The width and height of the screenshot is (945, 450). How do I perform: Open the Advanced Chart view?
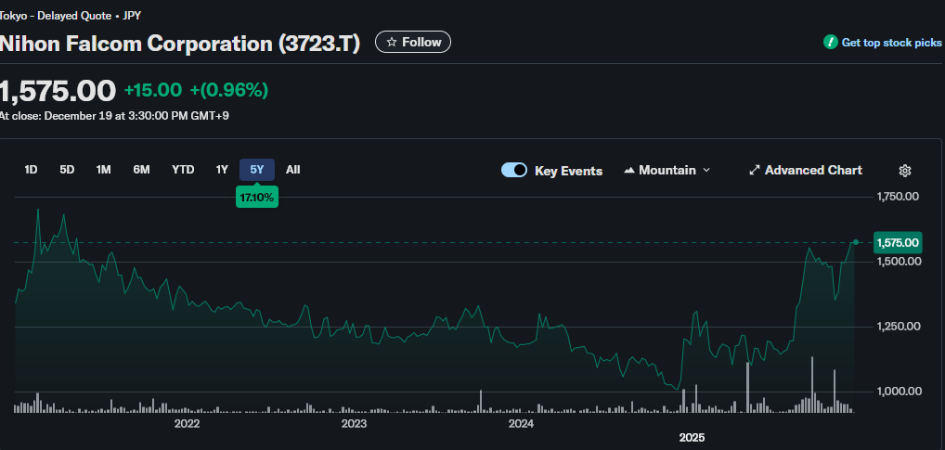pyautogui.click(x=805, y=171)
